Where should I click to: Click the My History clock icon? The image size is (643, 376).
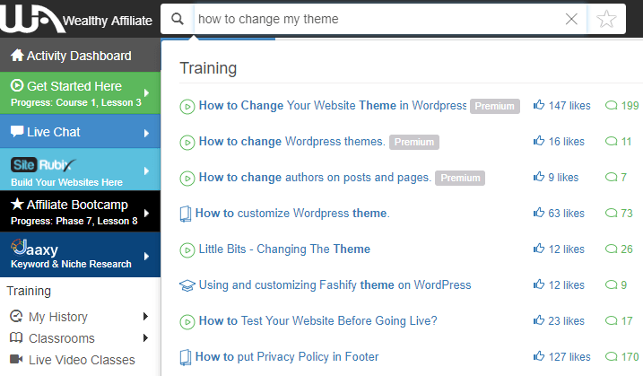click(16, 316)
